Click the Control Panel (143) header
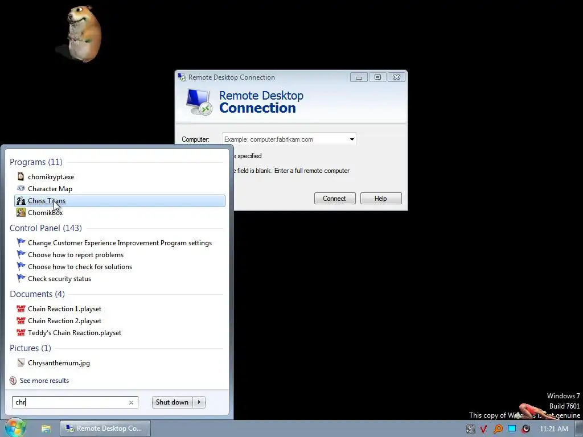The image size is (583, 437). point(46,228)
